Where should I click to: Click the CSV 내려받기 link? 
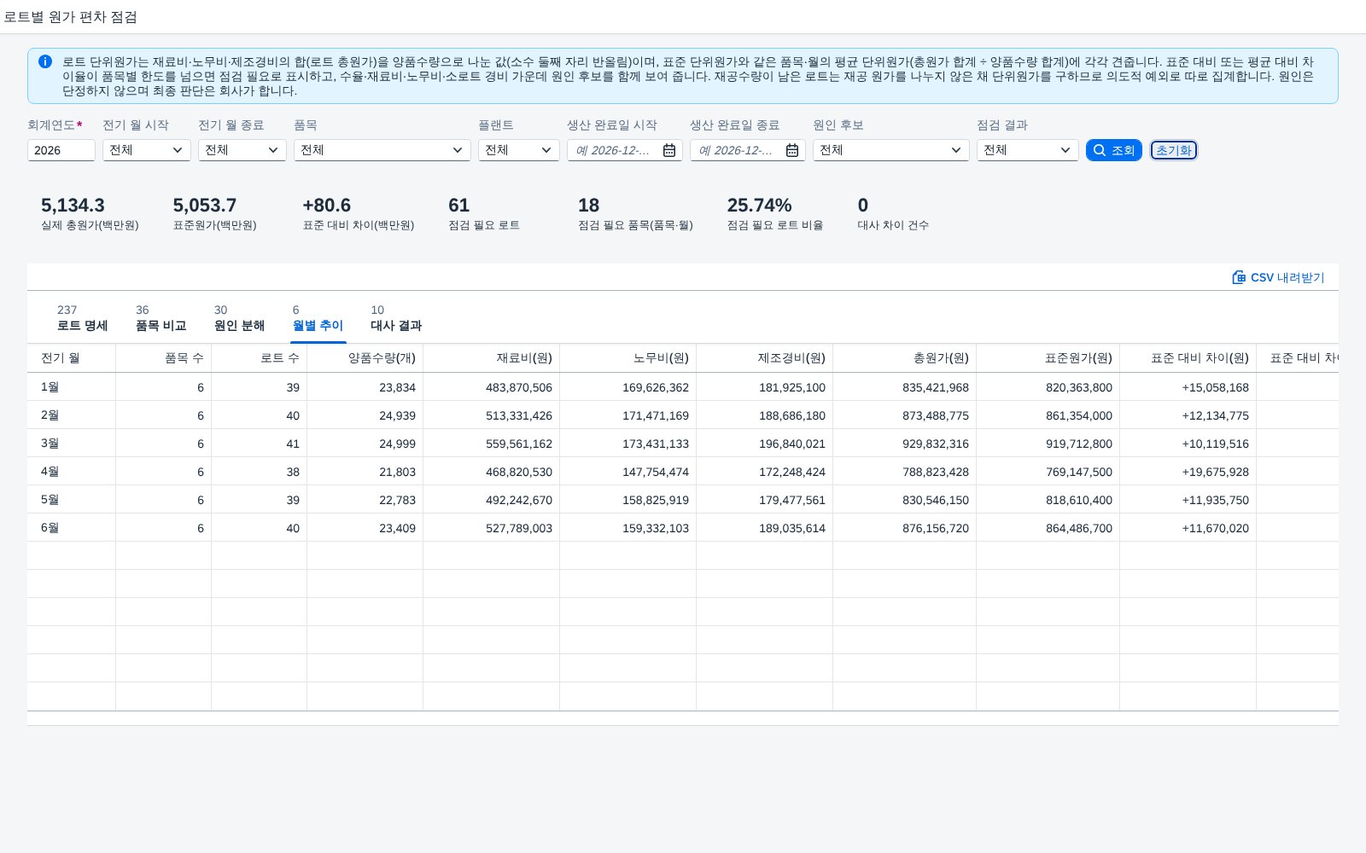[1278, 277]
